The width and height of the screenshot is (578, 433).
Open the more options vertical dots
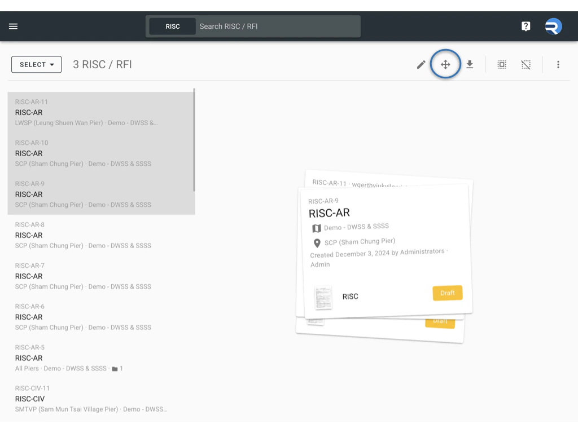pos(558,64)
